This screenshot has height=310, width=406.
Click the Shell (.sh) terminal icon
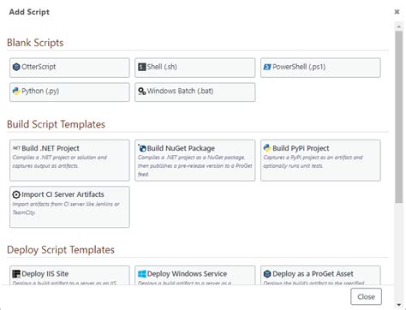[142, 67]
